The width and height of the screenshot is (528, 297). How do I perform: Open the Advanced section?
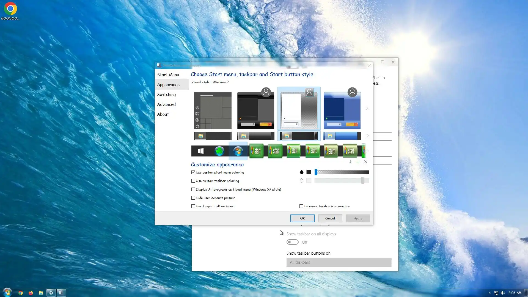click(x=166, y=105)
